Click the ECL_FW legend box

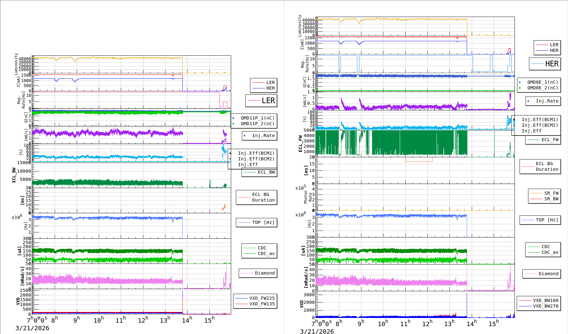click(x=543, y=140)
